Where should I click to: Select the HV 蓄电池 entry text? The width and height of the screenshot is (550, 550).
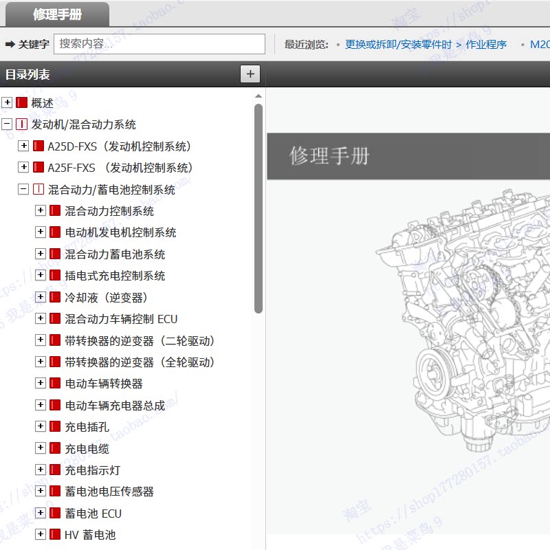point(90,535)
